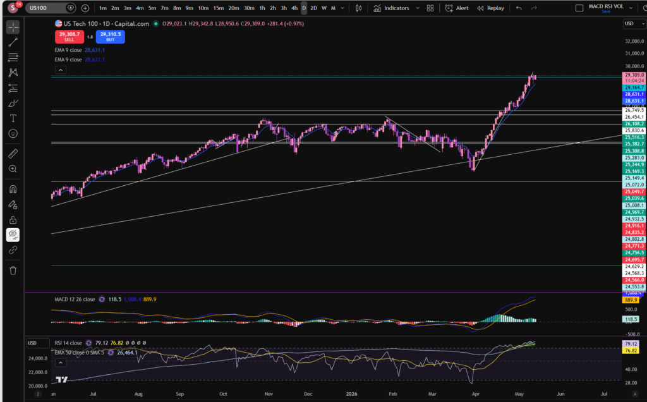This screenshot has width=647, height=402.
Task: Click the red SELL 29,308.7 button
Action: click(70, 37)
